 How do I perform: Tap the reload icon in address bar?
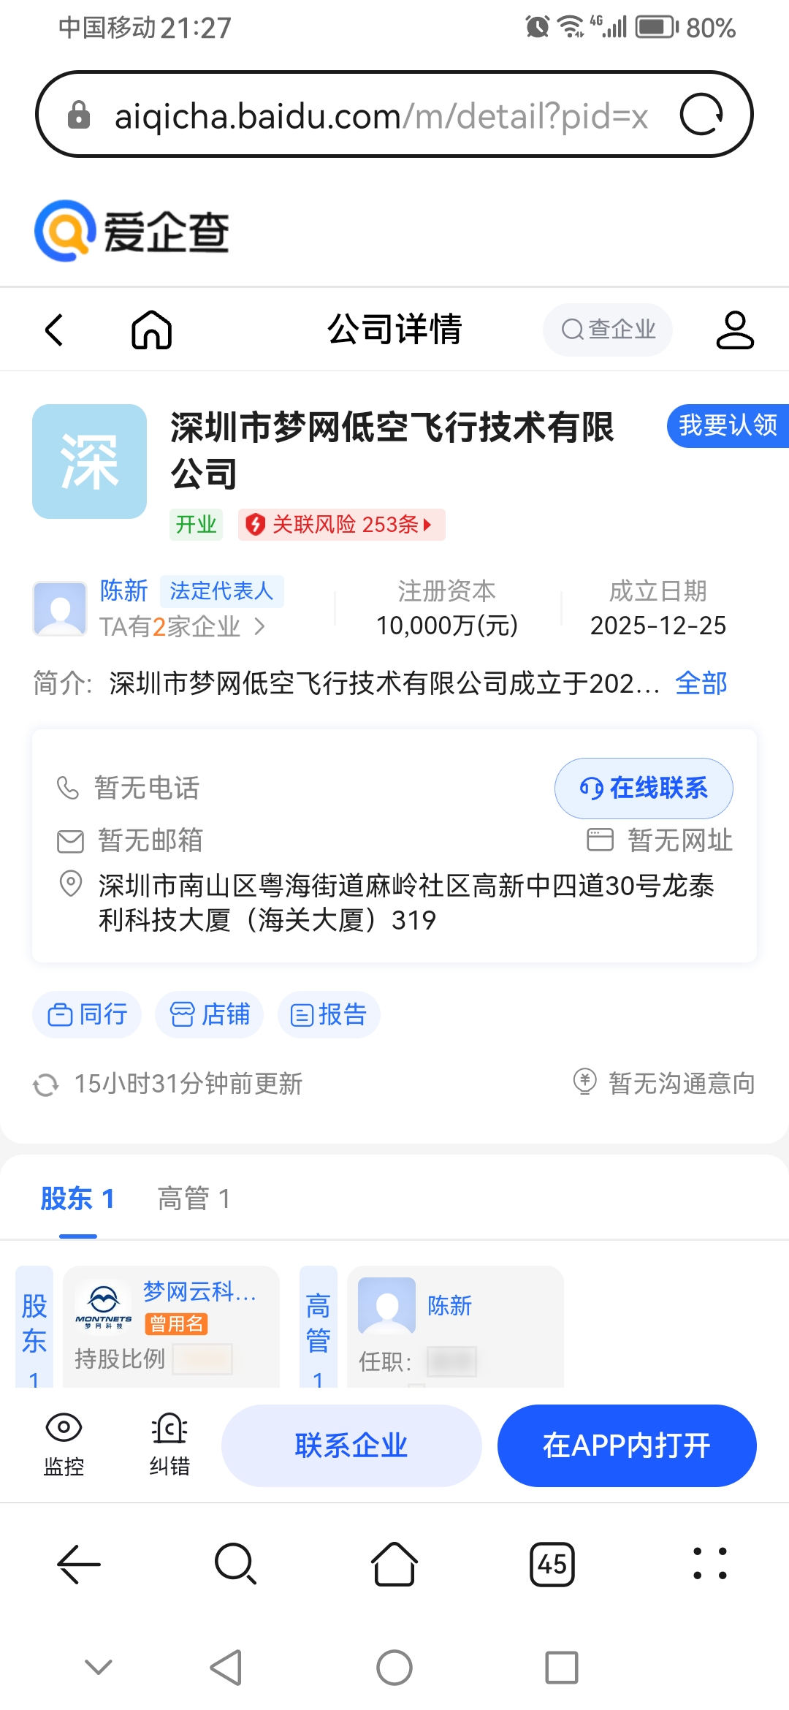701,114
